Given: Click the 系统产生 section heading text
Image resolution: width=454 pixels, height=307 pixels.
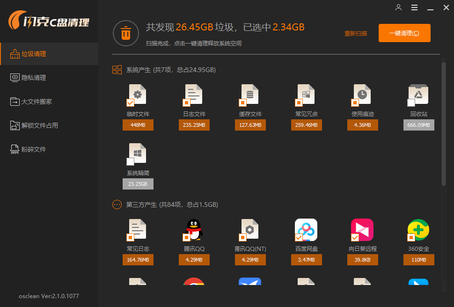Looking at the screenshot, I should tap(171, 70).
